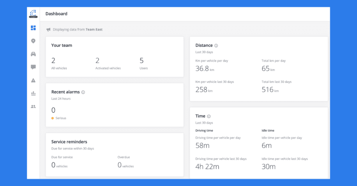Click the megaphone announcement icon
Viewport: 357px width, 186px height.
click(x=48, y=29)
